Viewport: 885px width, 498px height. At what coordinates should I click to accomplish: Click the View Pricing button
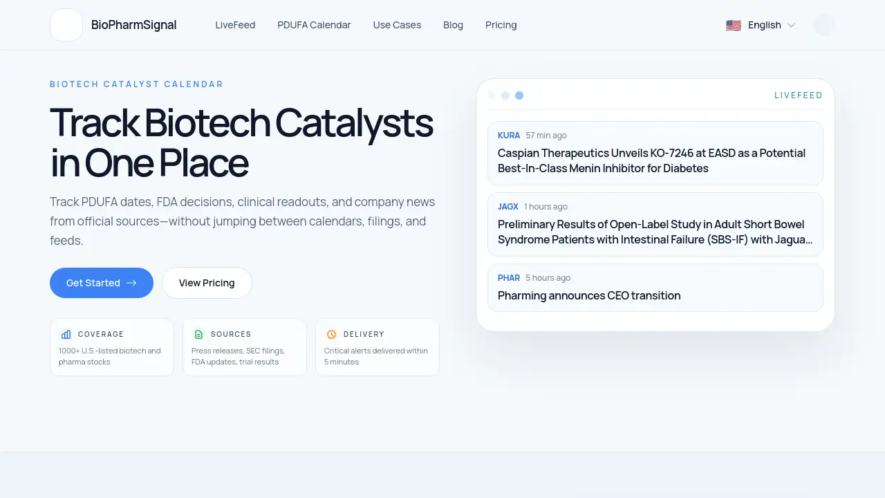click(x=207, y=283)
